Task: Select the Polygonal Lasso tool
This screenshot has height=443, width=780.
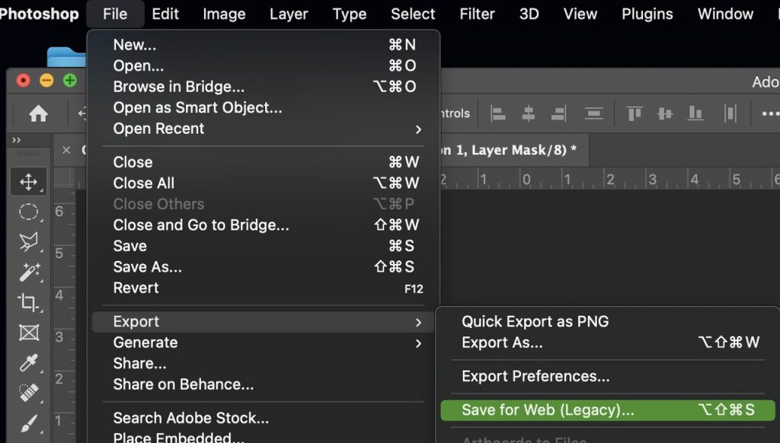Action: (28, 241)
